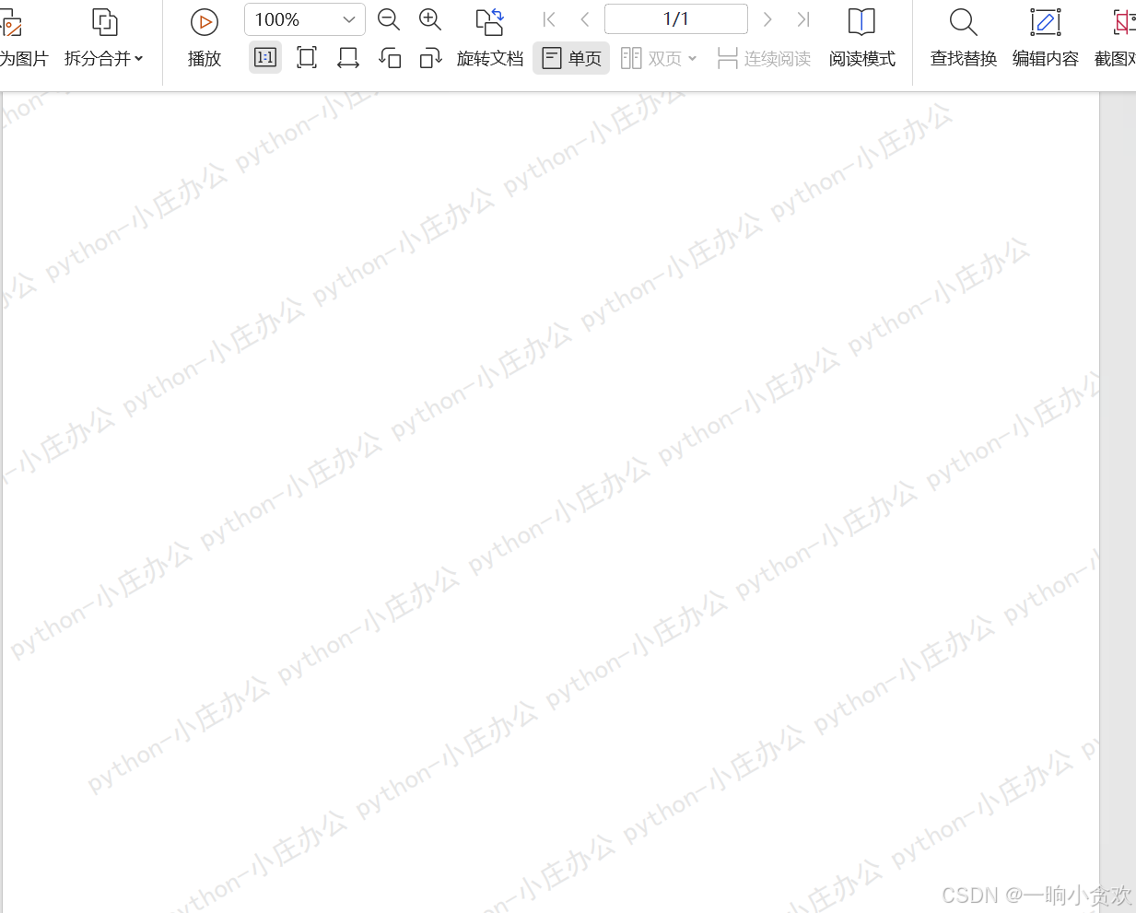This screenshot has width=1136, height=913.
Task: Click Edit Content (编辑内容) tool
Action: (x=1045, y=39)
